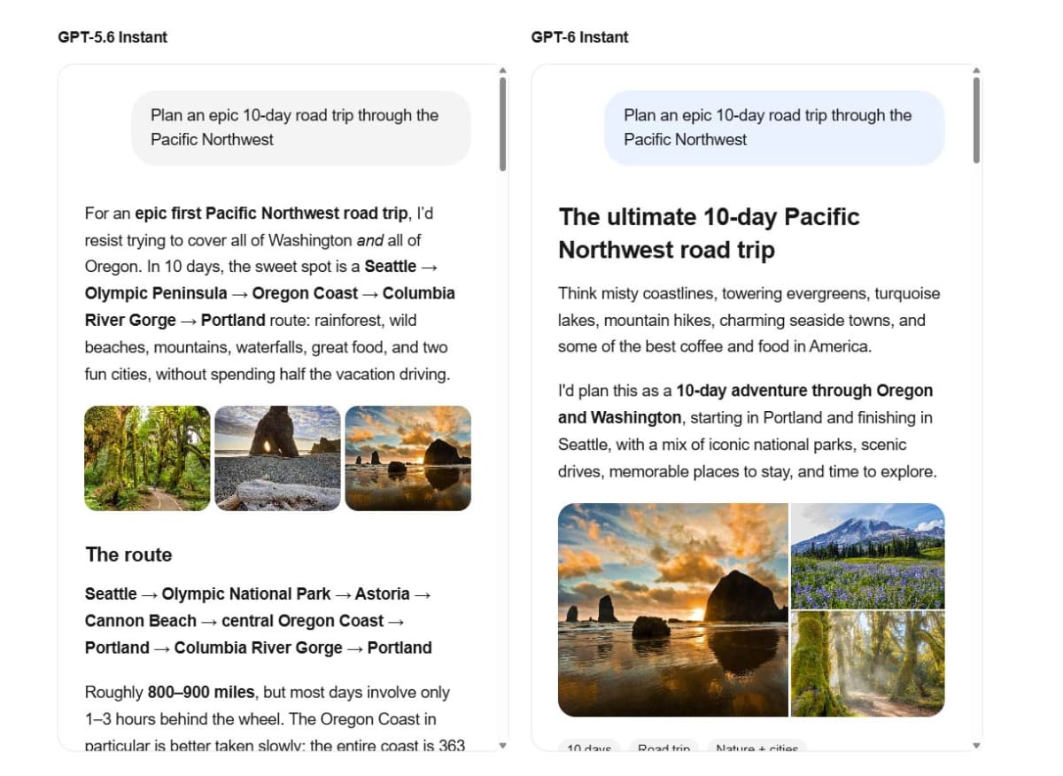Screen dimensions: 1063x776
Task: Click the paragraph starting "I'd plan this as a"
Action: pyautogui.click(x=747, y=431)
